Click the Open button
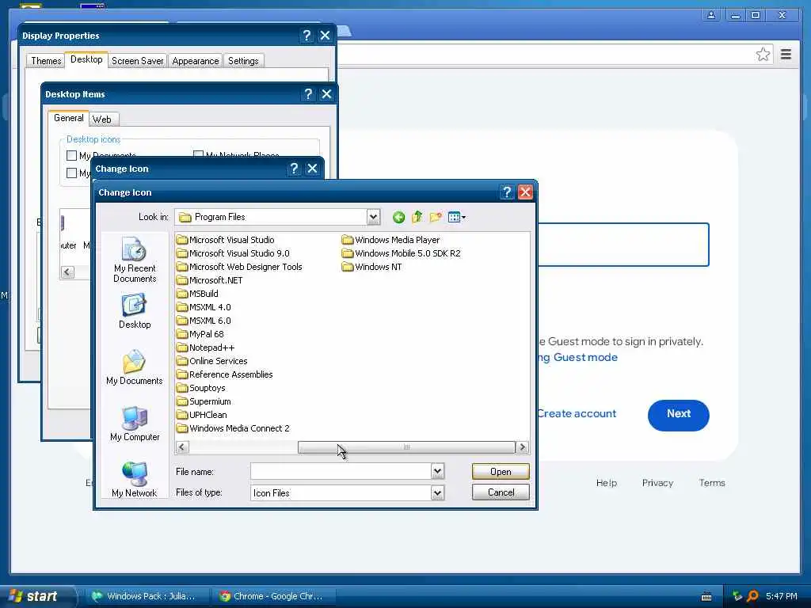Viewport: 811px width, 608px height. click(501, 472)
